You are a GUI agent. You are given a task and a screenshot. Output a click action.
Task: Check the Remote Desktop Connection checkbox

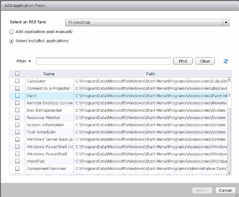pyautogui.click(x=17, y=103)
